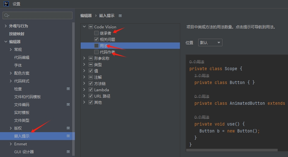Focus the settings search field
This screenshot has height=157, width=288.
pos(37,15)
